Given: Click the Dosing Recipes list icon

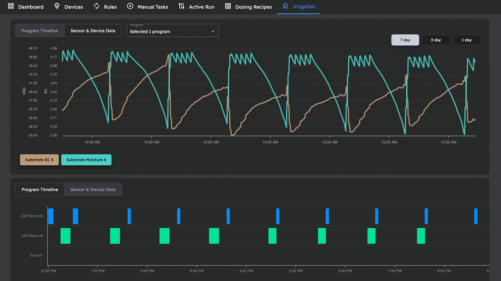Looking at the screenshot, I should 228,6.
